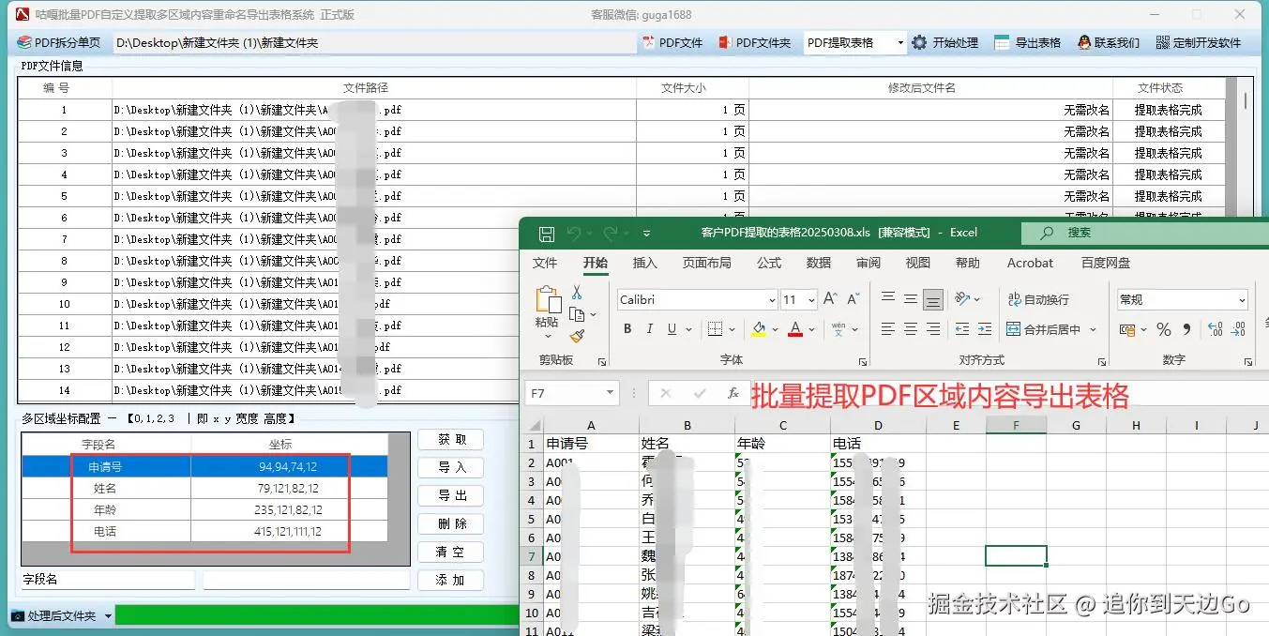Click the 获取 coordinates button

click(451, 439)
